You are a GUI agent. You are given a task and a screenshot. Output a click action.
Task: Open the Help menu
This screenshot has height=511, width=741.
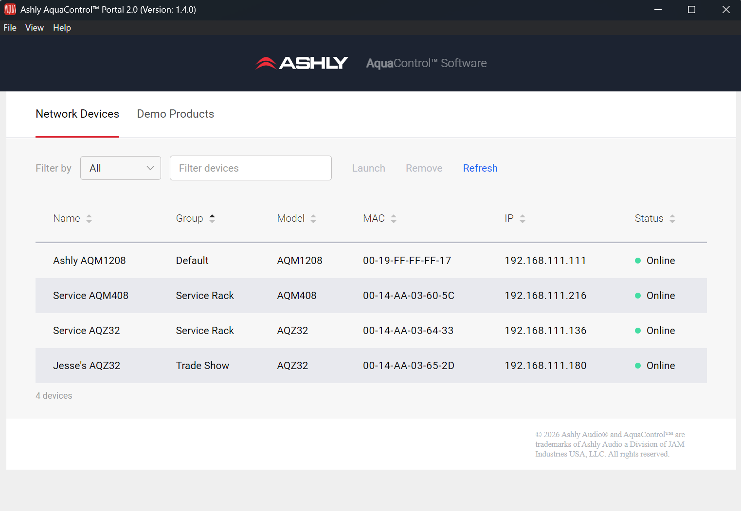click(62, 28)
